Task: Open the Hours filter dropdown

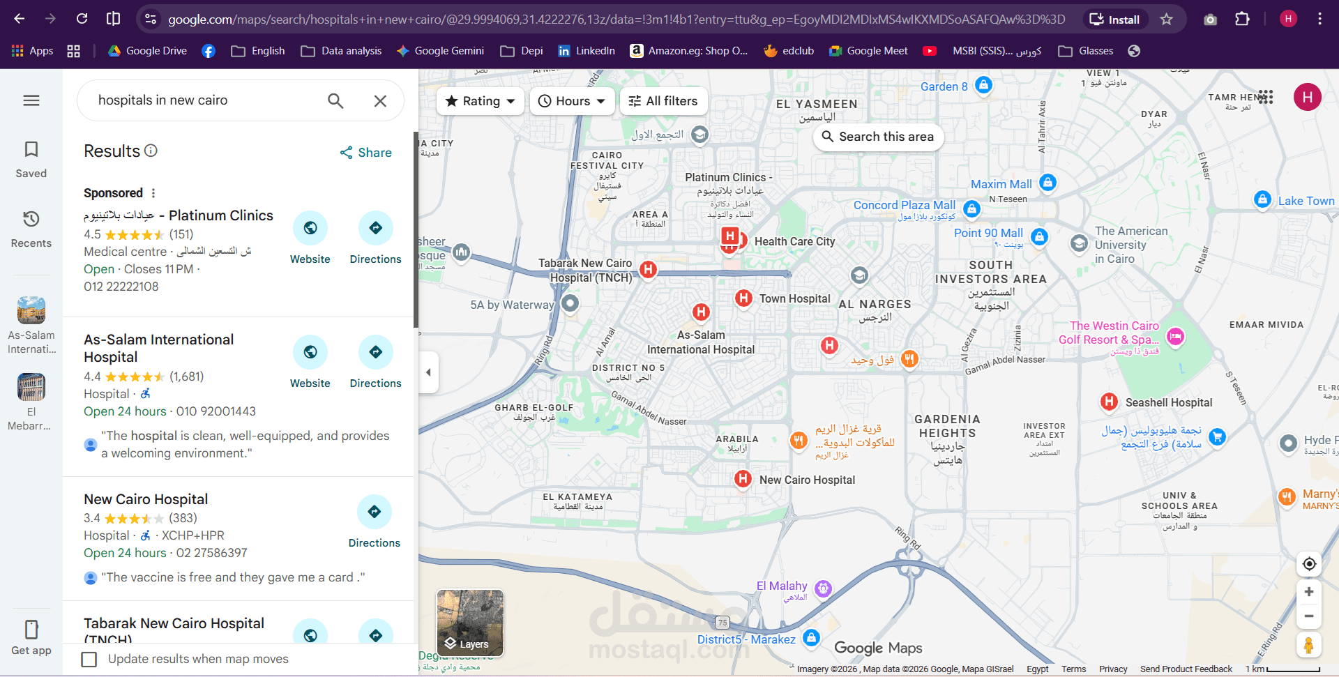Action: pos(572,100)
